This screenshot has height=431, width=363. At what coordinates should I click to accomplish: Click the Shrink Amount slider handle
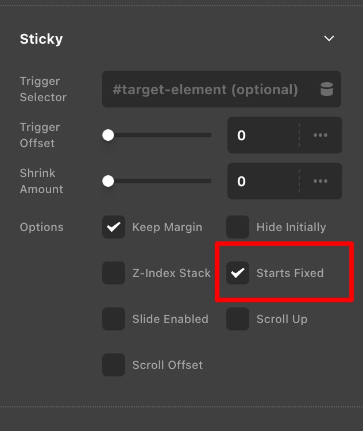pos(108,181)
